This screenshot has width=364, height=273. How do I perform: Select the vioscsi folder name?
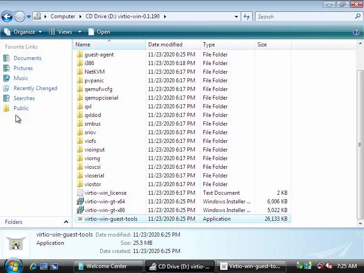click(92, 167)
